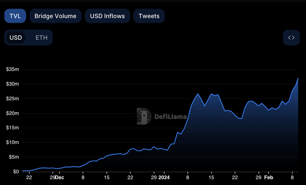Click the $5m y-axis label

14,157
